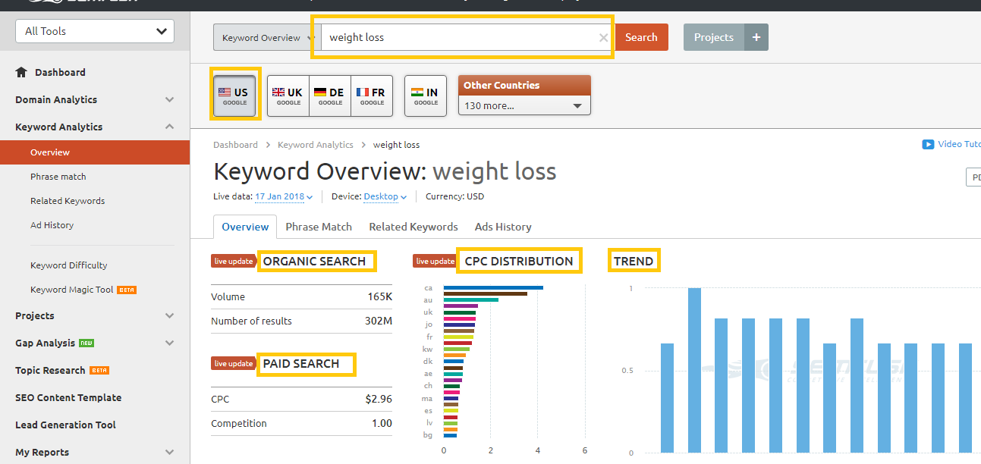Click the Competition value 1.00
The width and height of the screenshot is (981, 464).
click(x=382, y=423)
